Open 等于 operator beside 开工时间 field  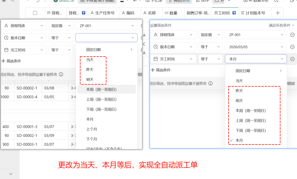(211, 59)
